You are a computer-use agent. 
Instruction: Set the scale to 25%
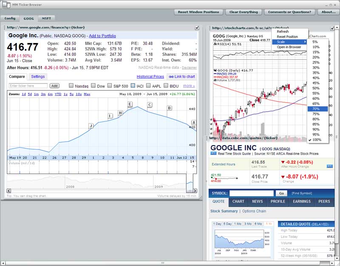[317, 63]
